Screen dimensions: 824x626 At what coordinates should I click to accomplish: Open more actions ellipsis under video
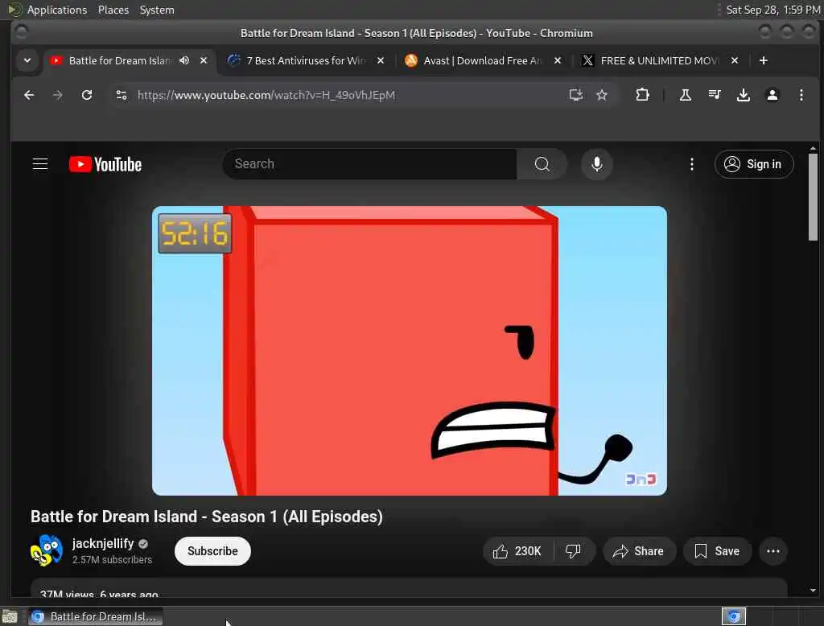click(772, 551)
